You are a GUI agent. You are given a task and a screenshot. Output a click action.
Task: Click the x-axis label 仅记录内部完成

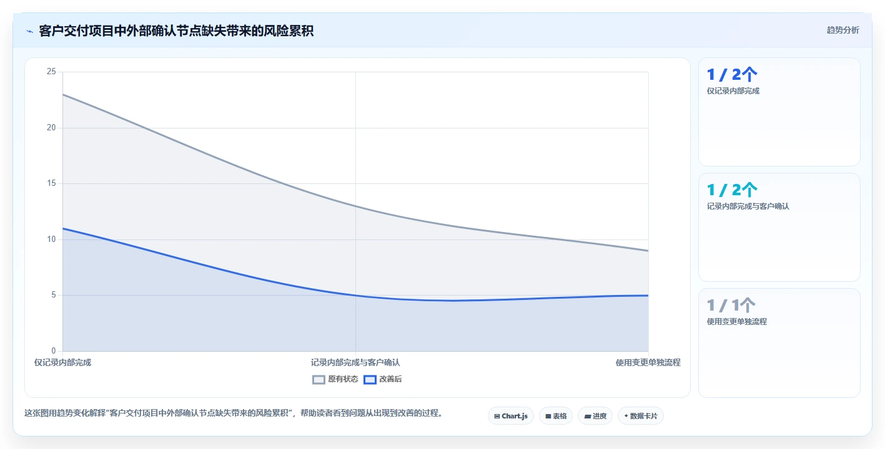point(62,362)
